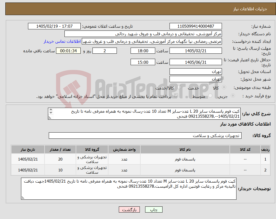Image resolution: width=276 pixels, height=219 pixels.
Task: Select the کالا/خدمت radio button
Action: (x=179, y=87)
